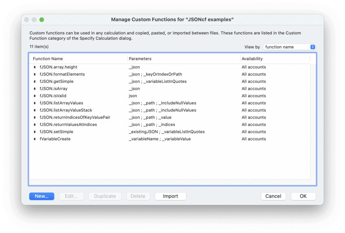This screenshot has width=345, height=233.
Task: Click Cancel to dismiss the dialog
Action: [x=273, y=196]
